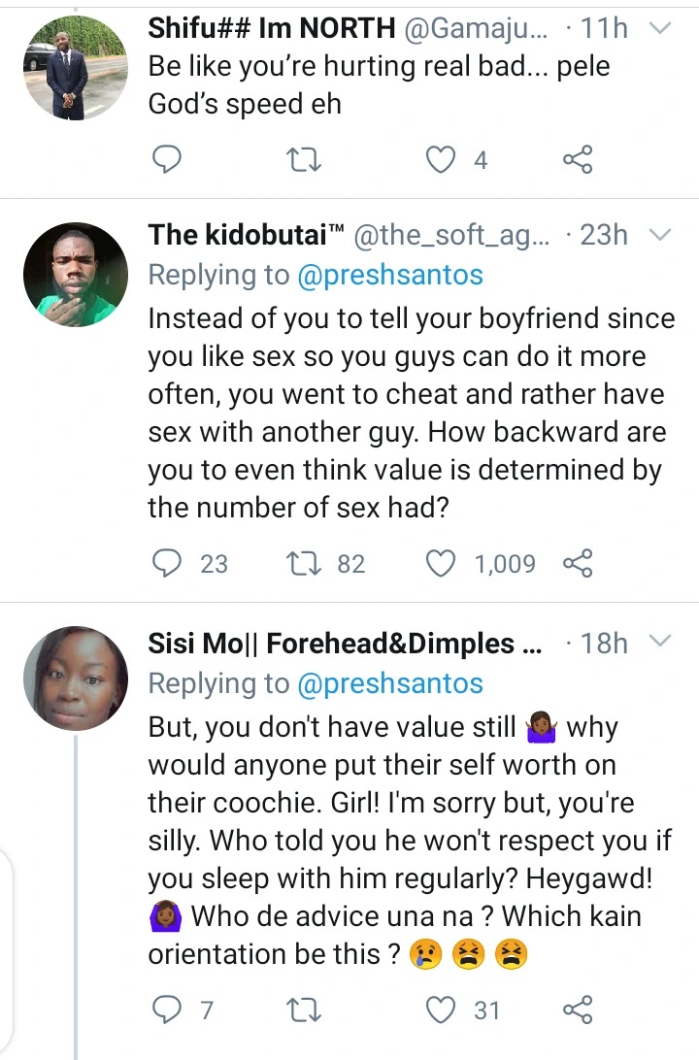Like the tweet with 1,009 likes
This screenshot has height=1060, width=699.
tap(443, 563)
